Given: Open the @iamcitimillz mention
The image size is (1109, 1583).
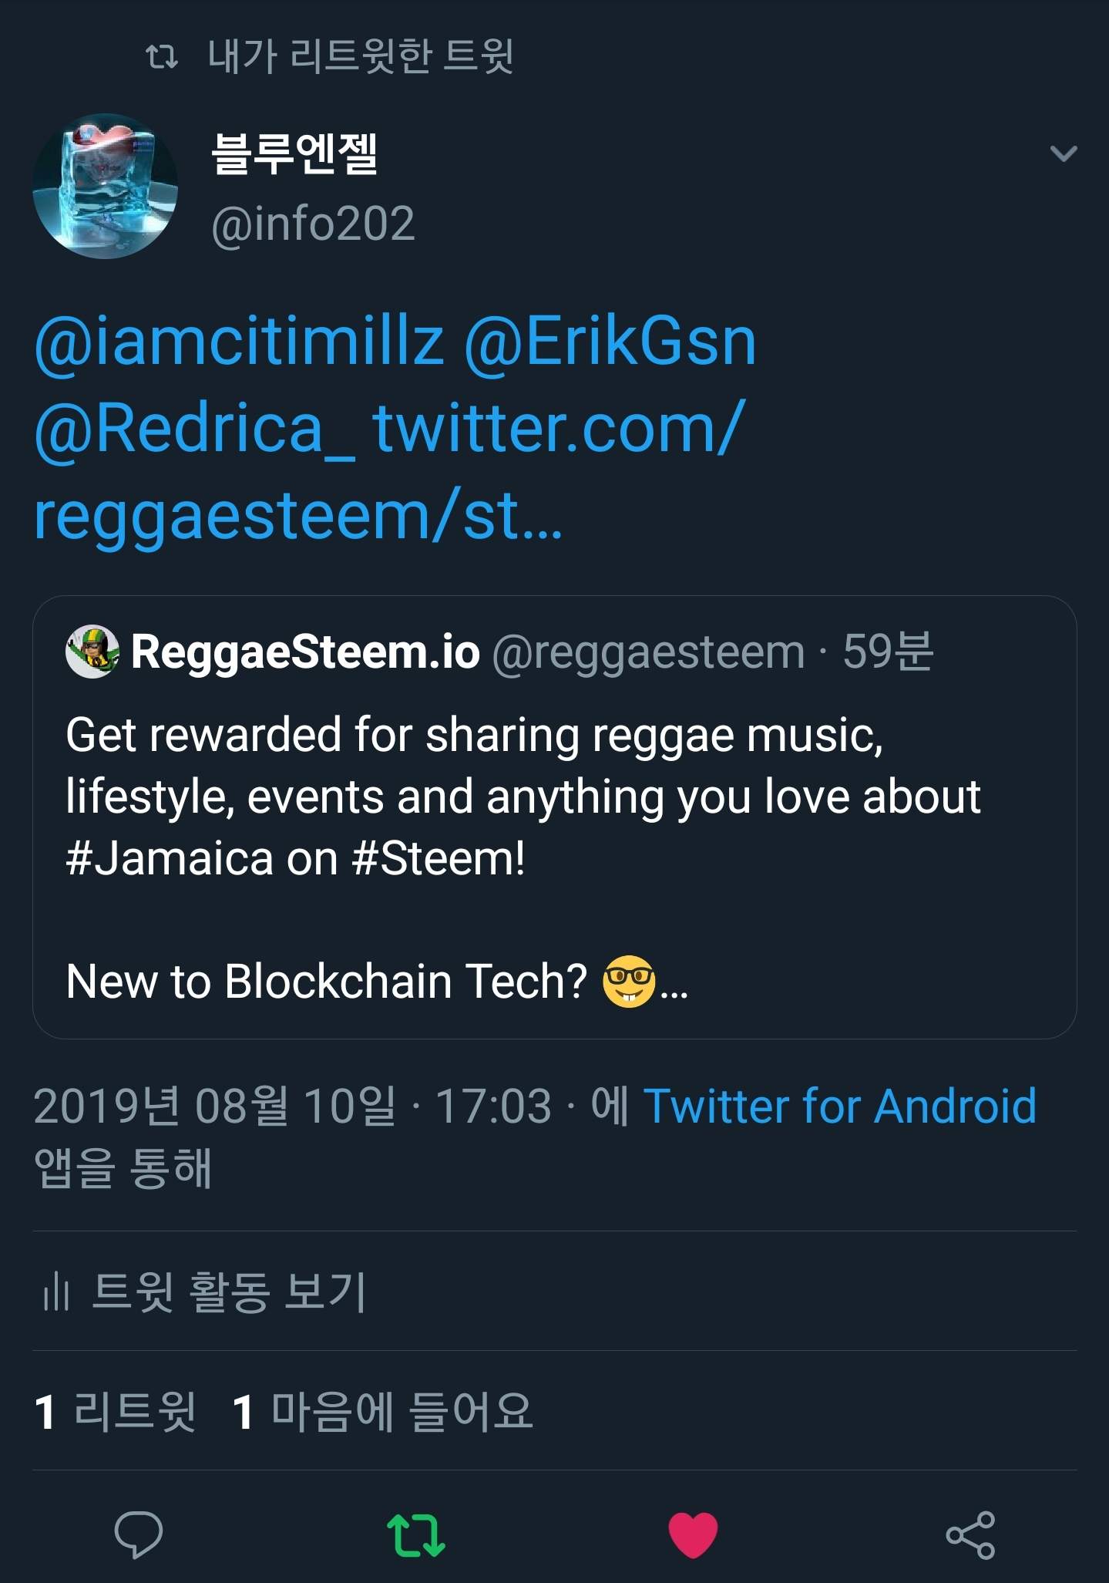Looking at the screenshot, I should pyautogui.click(x=240, y=342).
